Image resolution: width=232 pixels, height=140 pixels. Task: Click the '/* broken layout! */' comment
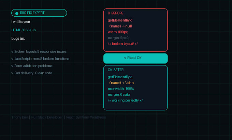coord(123,44)
